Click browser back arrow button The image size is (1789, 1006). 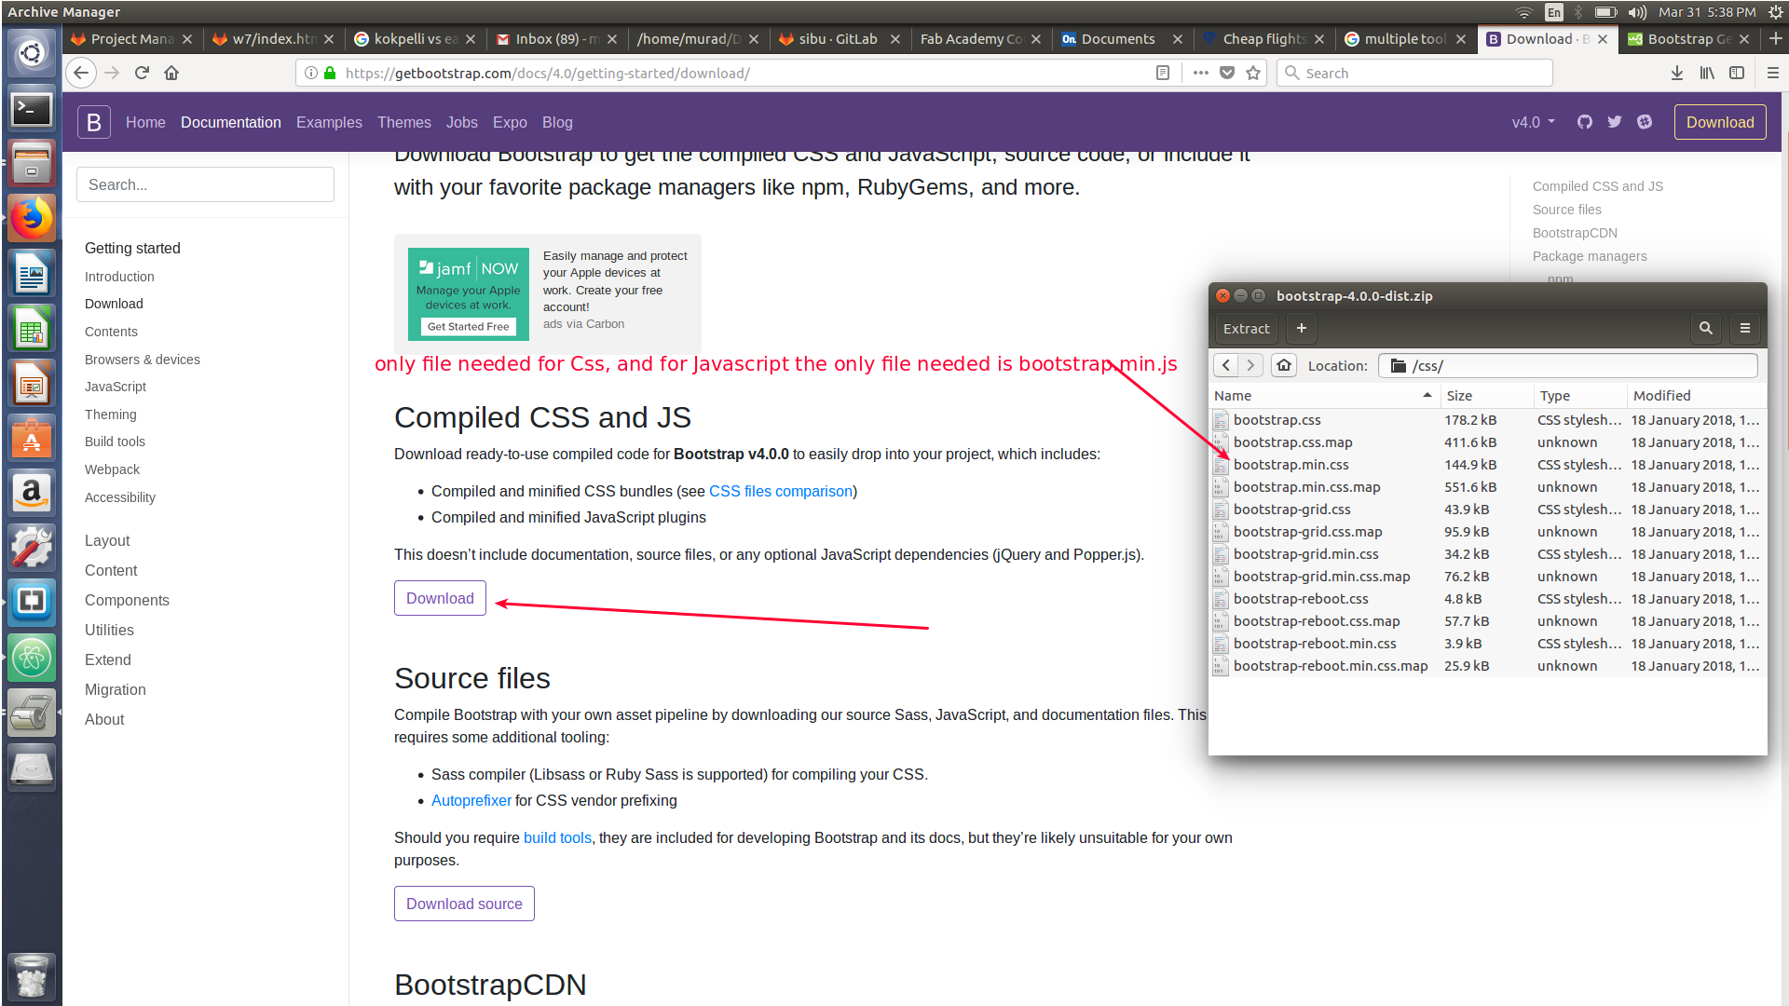(81, 73)
